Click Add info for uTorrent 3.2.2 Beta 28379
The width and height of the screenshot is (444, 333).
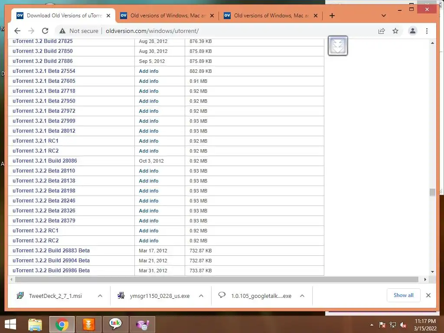click(x=149, y=221)
